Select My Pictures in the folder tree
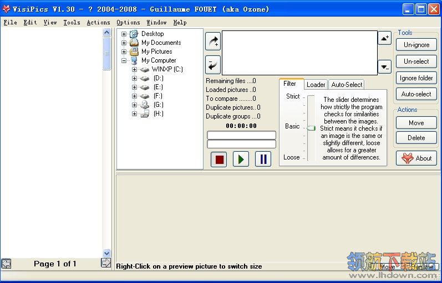The height and width of the screenshot is (283, 442). click(157, 52)
